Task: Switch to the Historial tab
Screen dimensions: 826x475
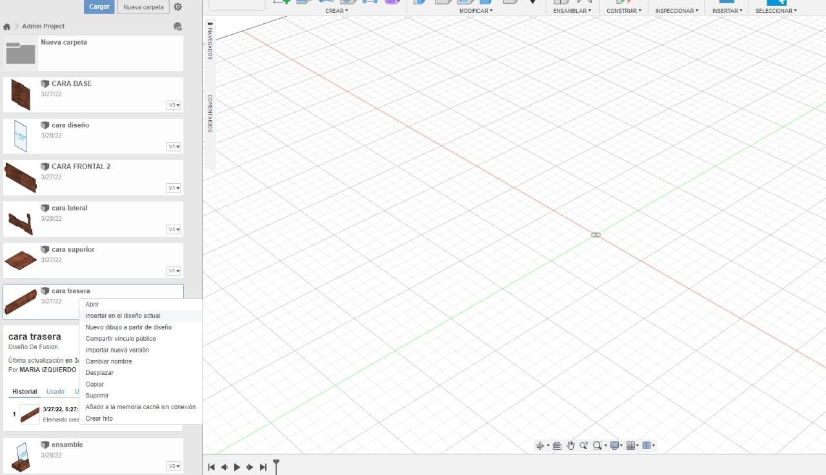Action: click(25, 392)
